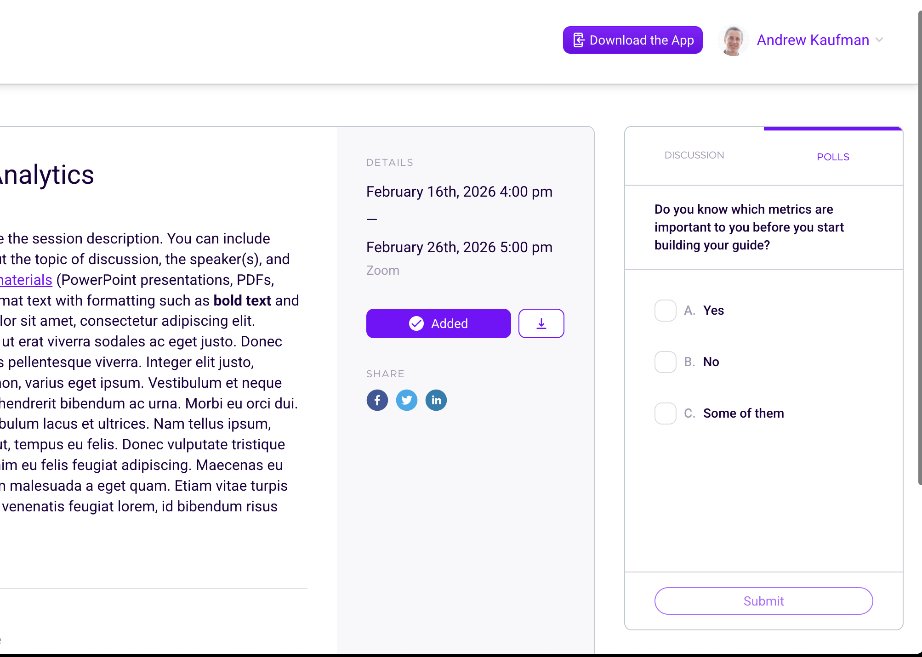This screenshot has width=922, height=657.
Task: Click the download calendar icon button
Action: click(x=541, y=323)
